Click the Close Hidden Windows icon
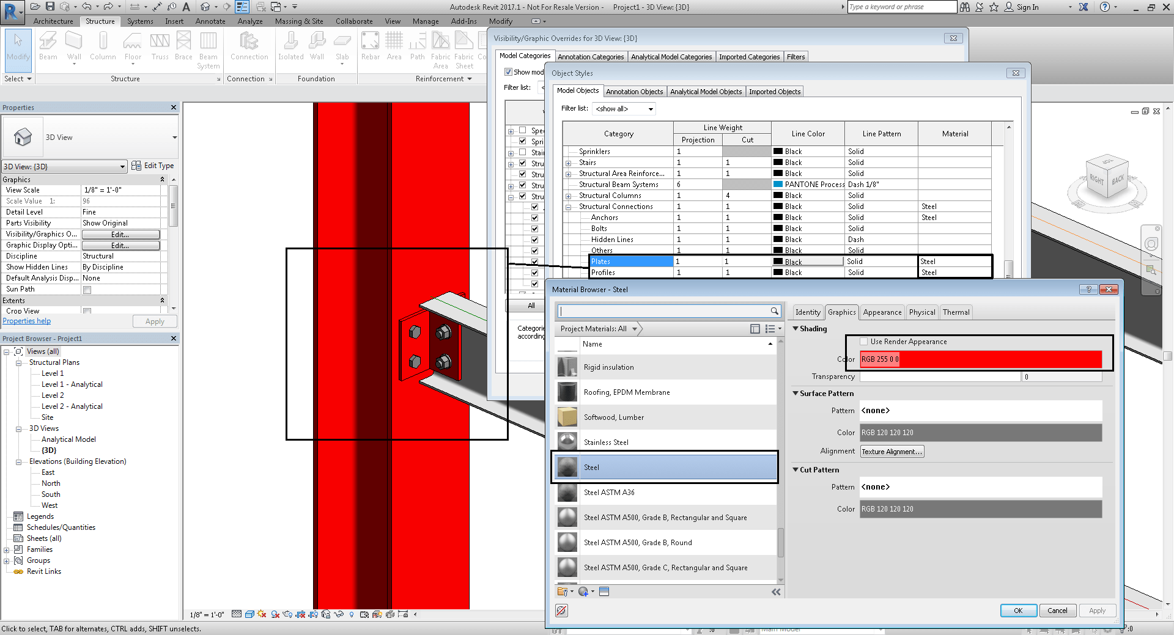 (x=261, y=7)
